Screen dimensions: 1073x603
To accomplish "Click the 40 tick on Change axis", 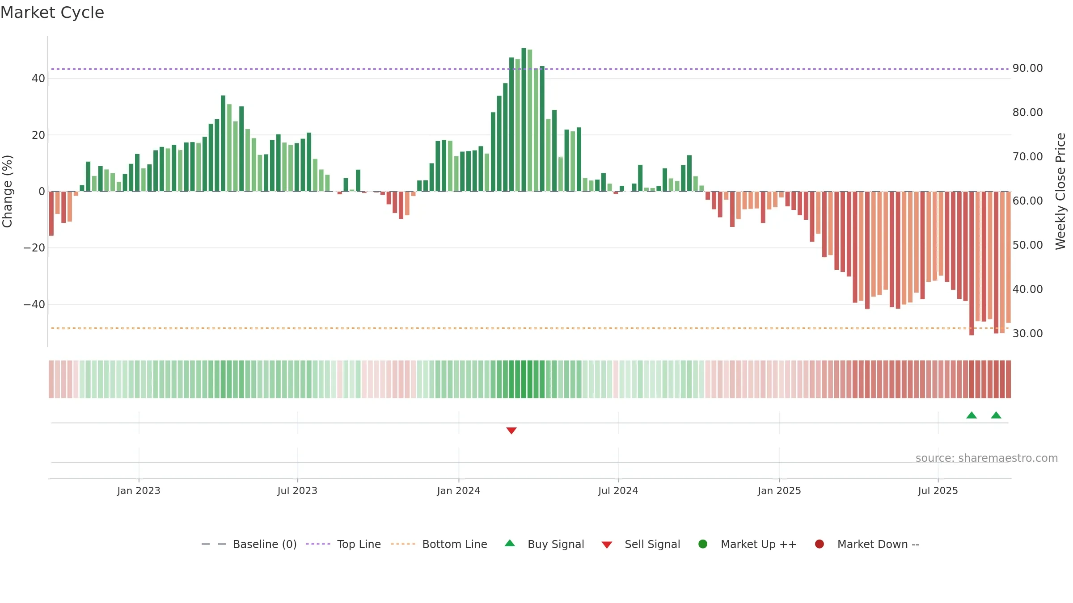I will click(38, 79).
